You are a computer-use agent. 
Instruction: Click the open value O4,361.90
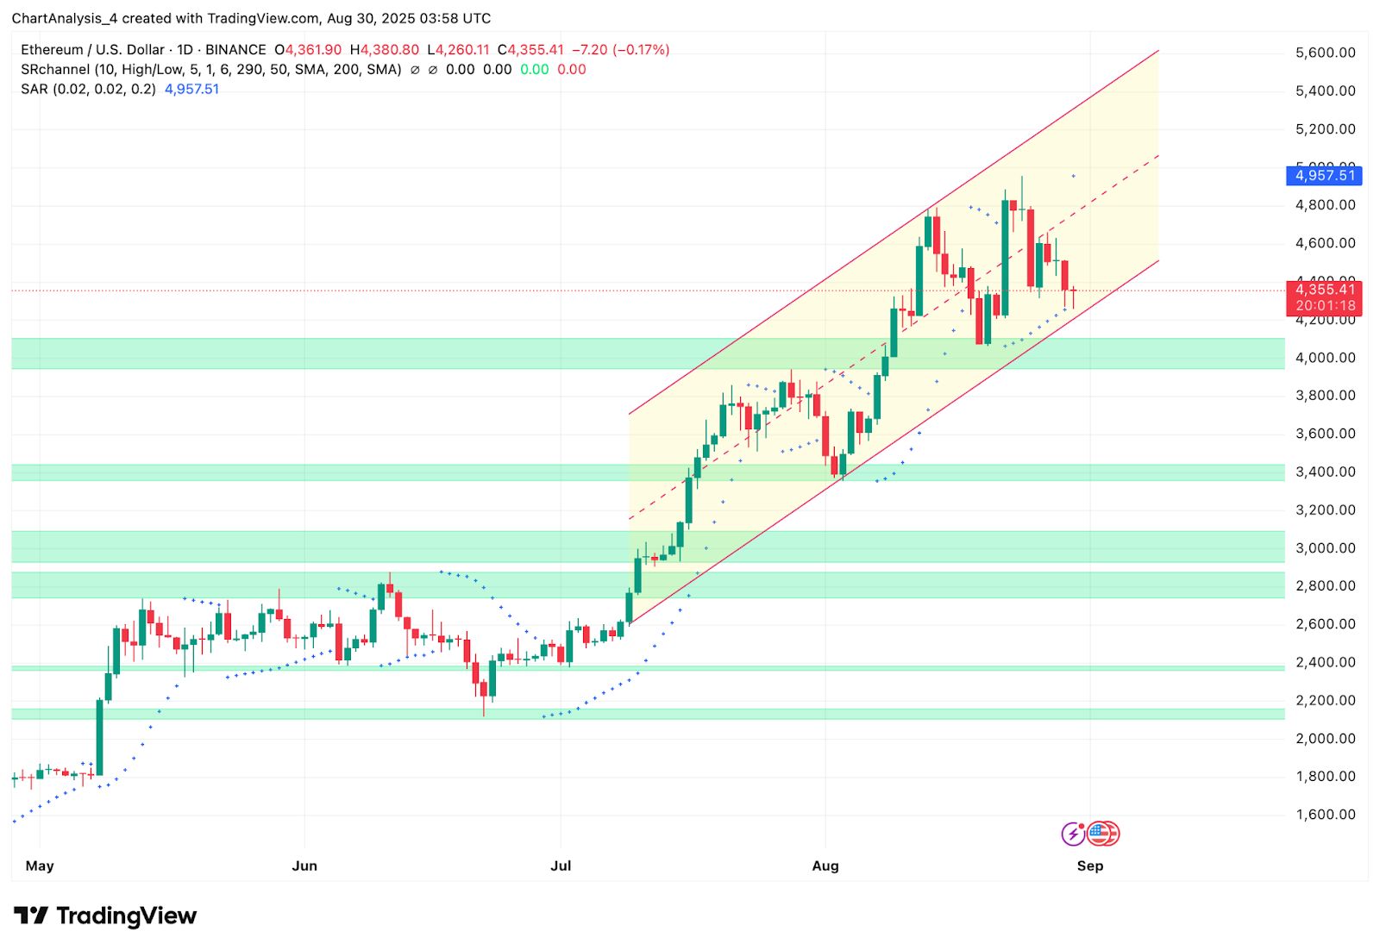[x=308, y=50]
